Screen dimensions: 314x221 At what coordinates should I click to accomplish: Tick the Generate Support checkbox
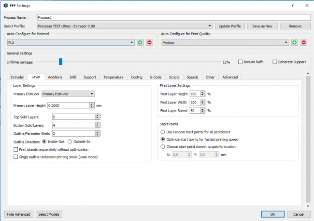pos(275,62)
